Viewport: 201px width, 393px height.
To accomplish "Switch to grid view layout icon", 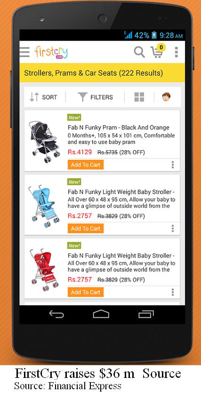I will pos(139,97).
